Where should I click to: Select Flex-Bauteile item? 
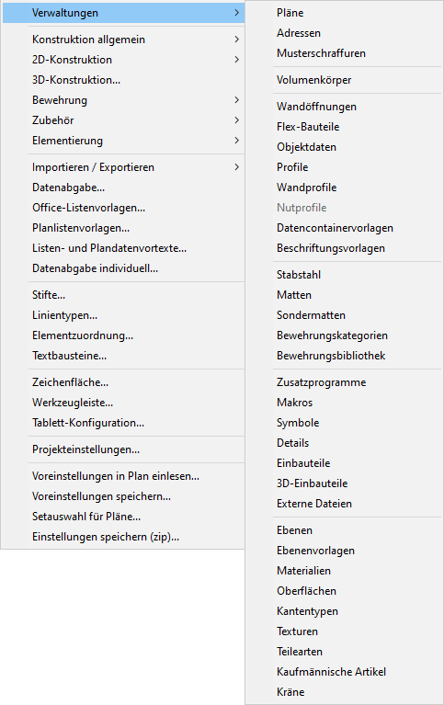coord(344,127)
